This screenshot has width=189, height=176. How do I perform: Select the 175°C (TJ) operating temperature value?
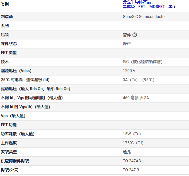133,143
